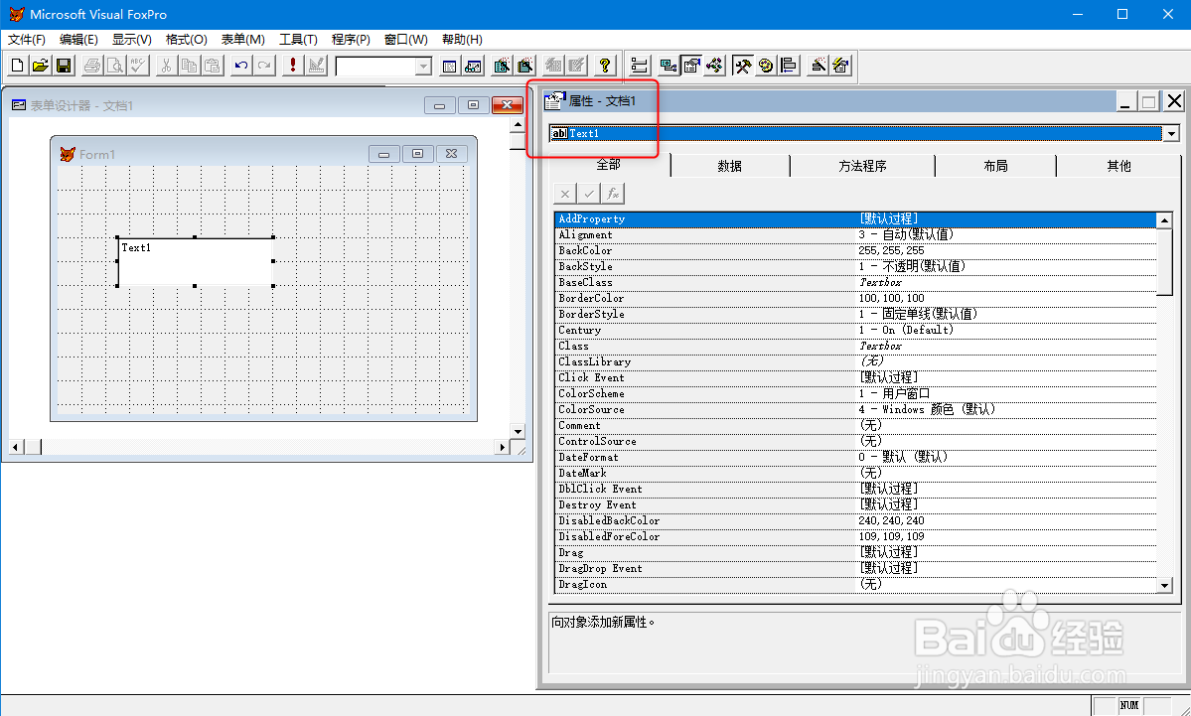Click the New file toolbar icon
1191x716 pixels.
pos(18,67)
